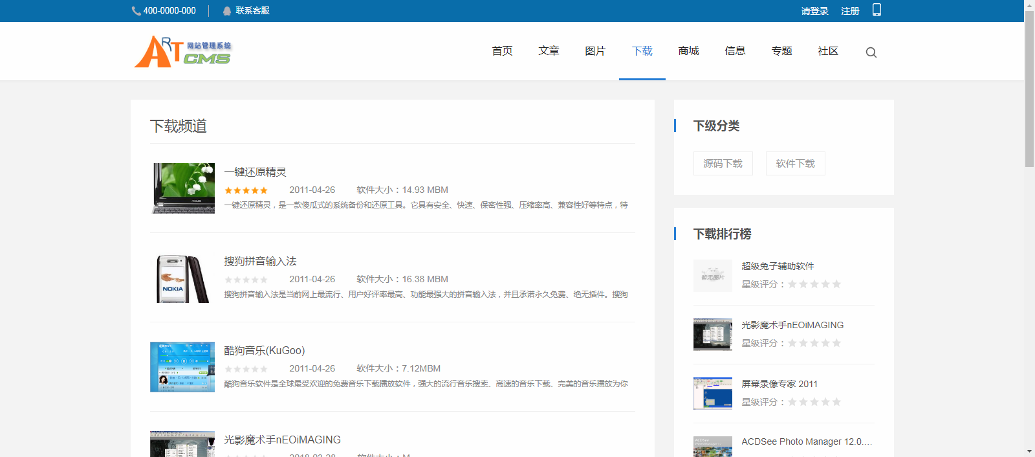
Task: Click the scrollbar up arrow
Action: (x=1029, y=5)
